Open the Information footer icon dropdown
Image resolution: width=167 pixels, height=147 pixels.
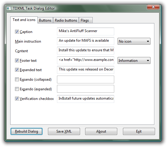coord(134,60)
